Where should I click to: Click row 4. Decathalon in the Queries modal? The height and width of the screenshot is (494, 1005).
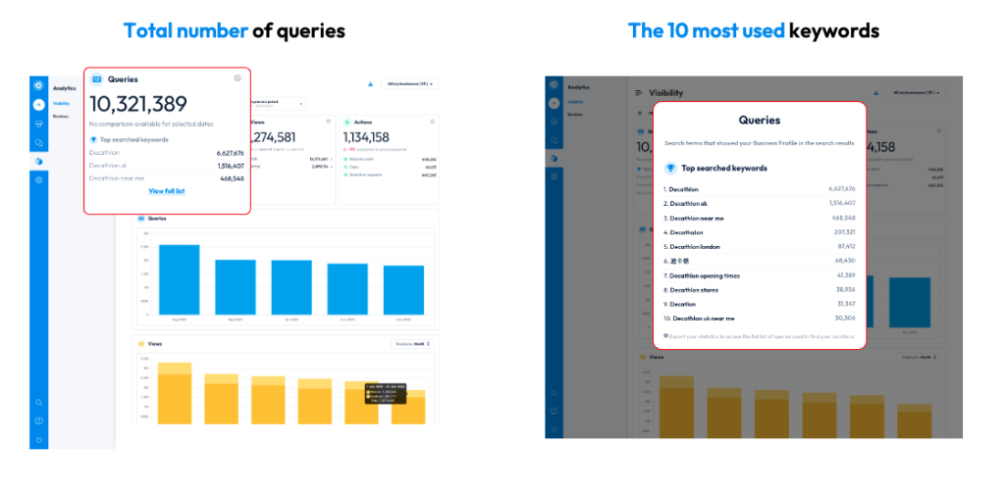(760, 232)
